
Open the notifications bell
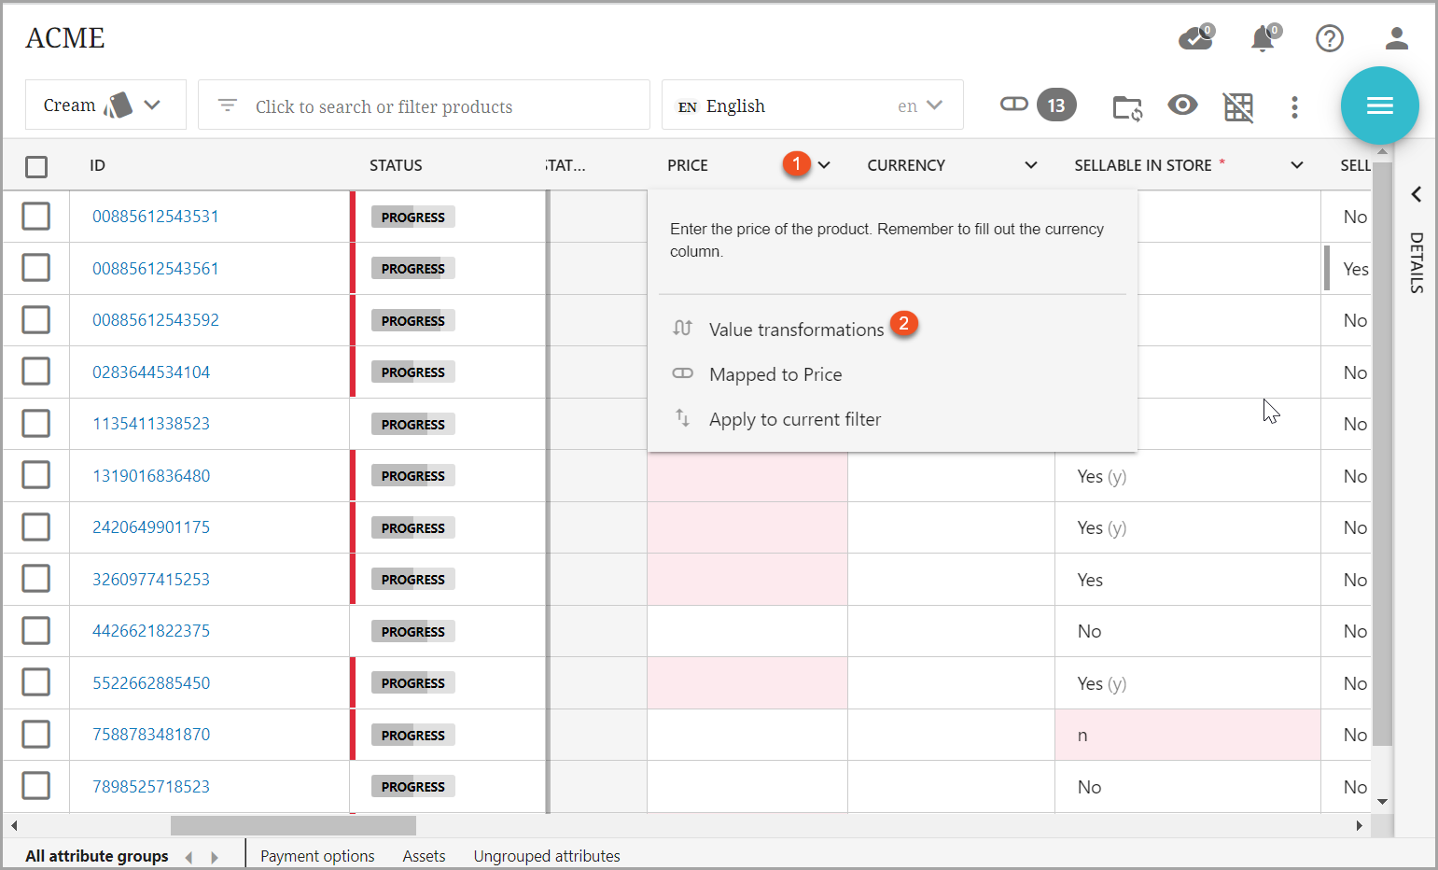1263,39
